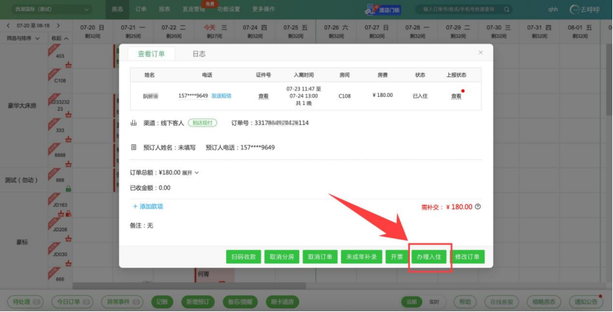The height and width of the screenshot is (312, 613).
Task: Expand the 订单总额 展开 details
Action: [x=191, y=172]
